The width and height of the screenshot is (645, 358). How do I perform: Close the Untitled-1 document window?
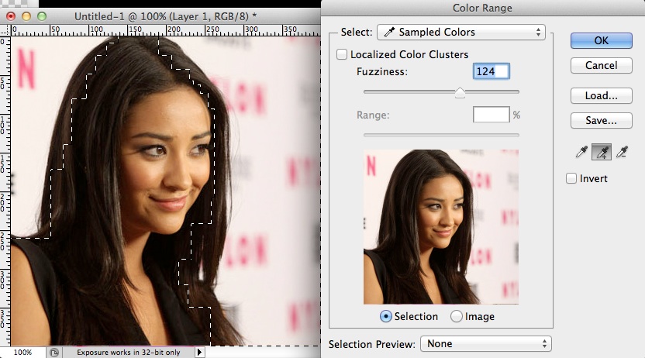coord(9,15)
